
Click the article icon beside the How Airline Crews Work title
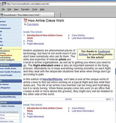click(x=25, y=20)
